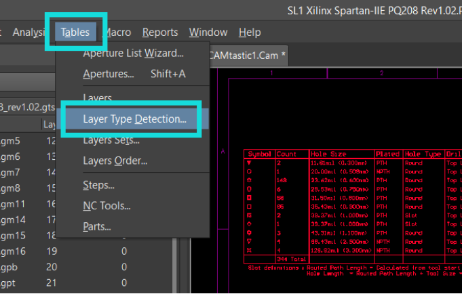462x294 pixels.
Task: Open Steps... from Tables menu
Action: 98,184
